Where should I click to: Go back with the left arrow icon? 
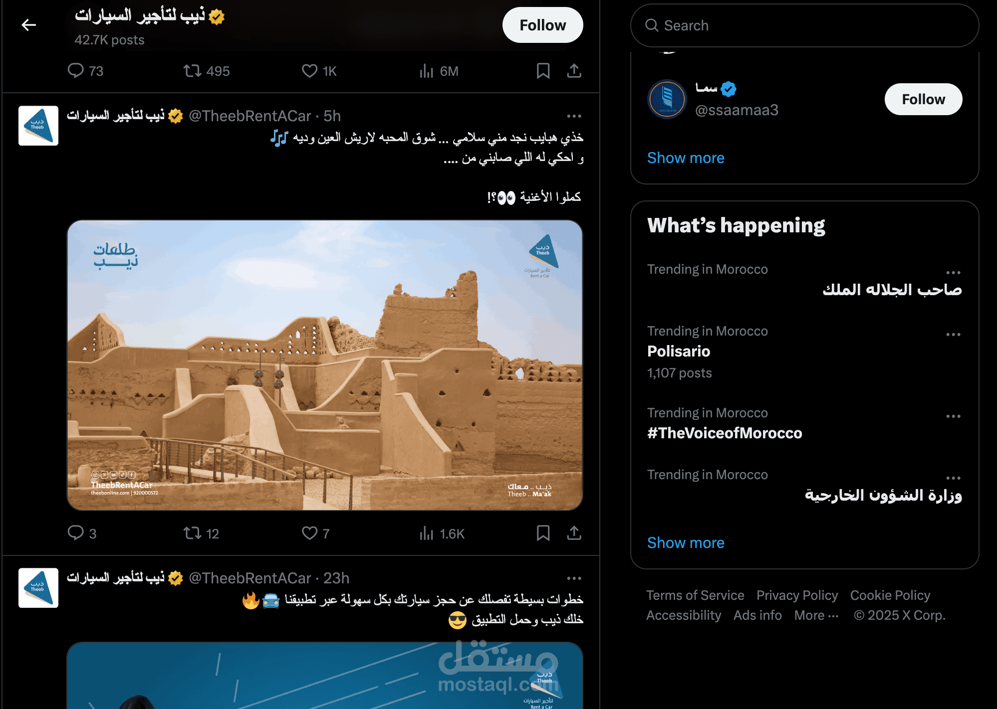[x=29, y=25]
